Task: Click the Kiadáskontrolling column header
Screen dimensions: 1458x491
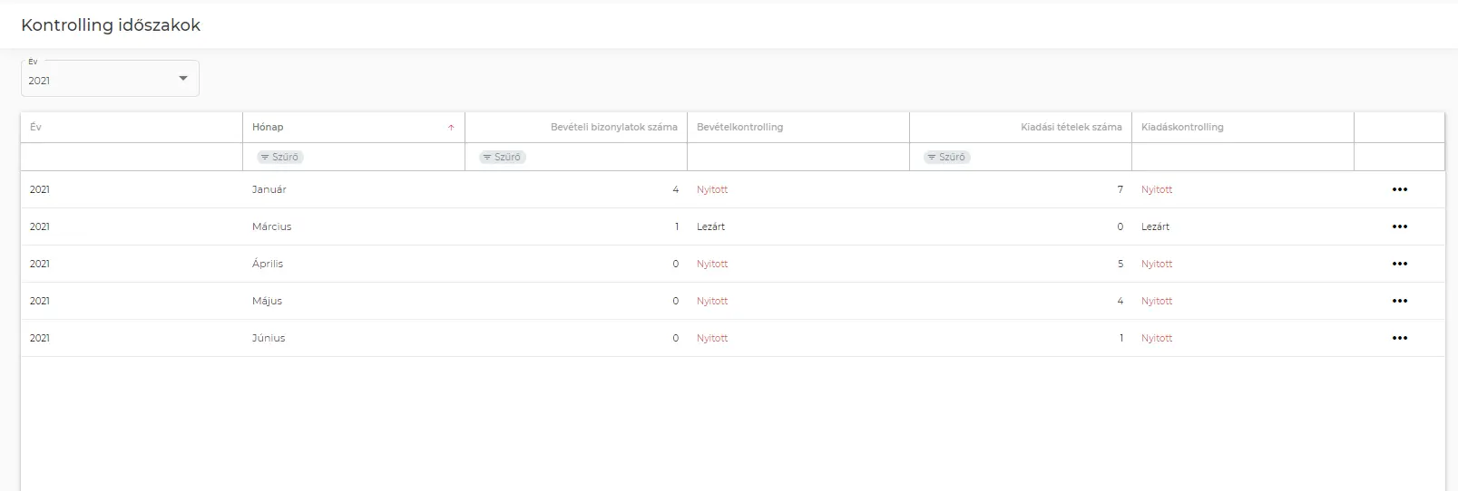Action: click(x=1182, y=127)
